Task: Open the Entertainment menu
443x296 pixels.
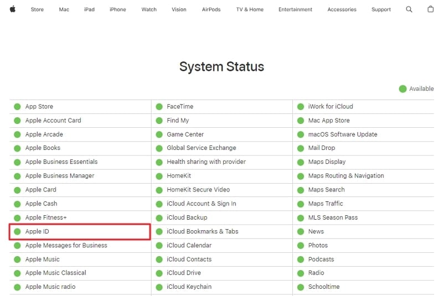Action: click(x=295, y=9)
